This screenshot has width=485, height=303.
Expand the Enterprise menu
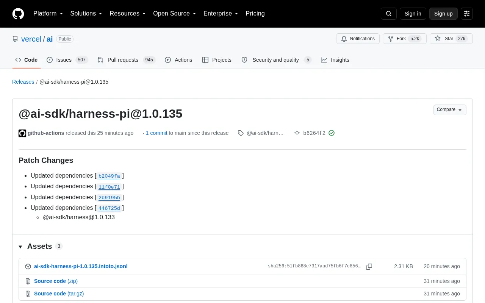[x=221, y=14]
